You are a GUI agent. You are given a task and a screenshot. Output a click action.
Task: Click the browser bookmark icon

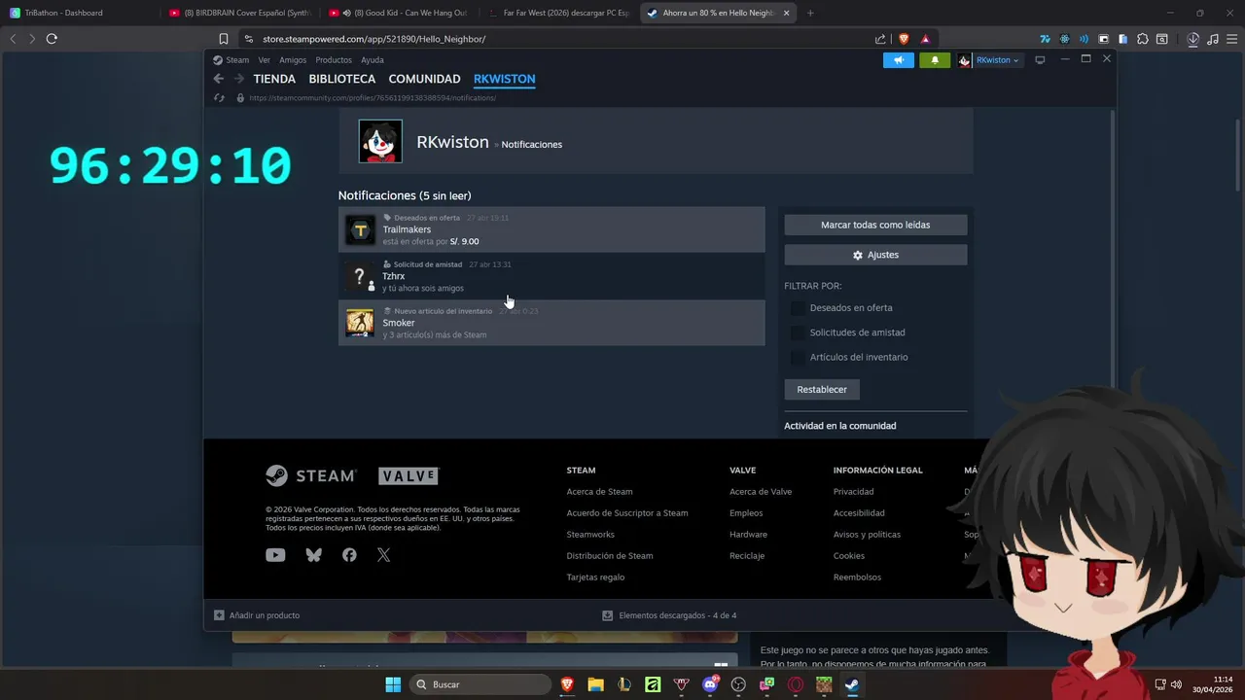[223, 39]
